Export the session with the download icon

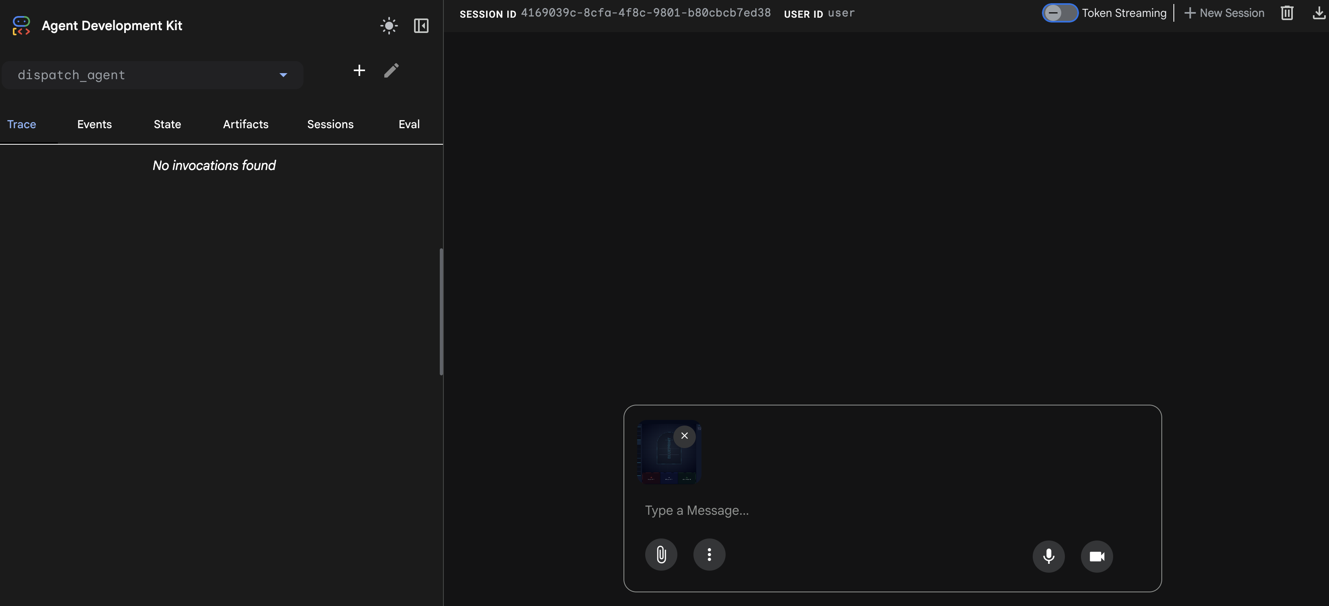1319,13
